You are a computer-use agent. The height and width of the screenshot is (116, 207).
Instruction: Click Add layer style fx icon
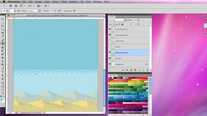tap(127, 70)
